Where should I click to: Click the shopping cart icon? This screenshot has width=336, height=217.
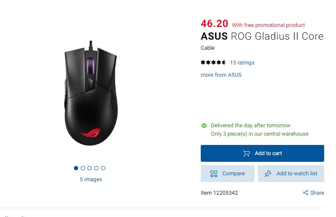(x=246, y=153)
